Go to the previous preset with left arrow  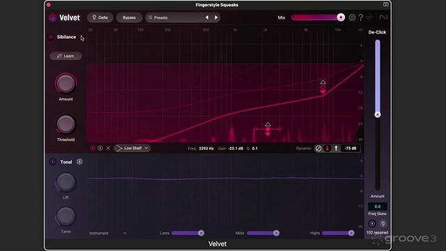point(207,17)
